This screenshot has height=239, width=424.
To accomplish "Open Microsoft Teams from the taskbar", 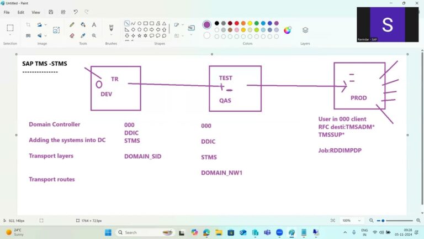I will (267, 232).
